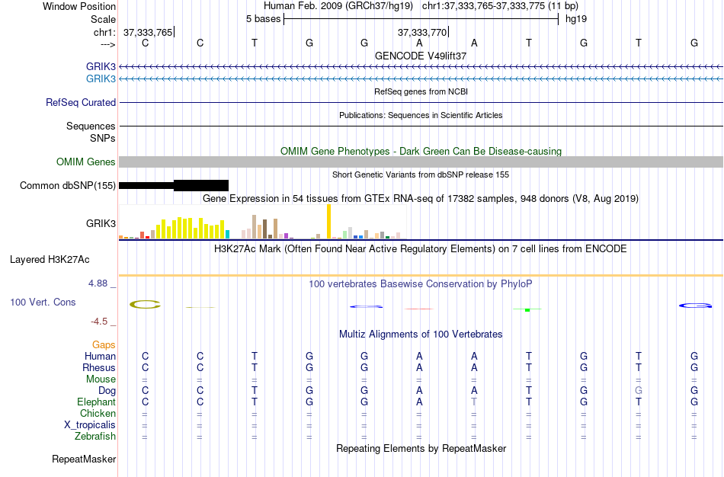
Task: Select the Human alignment row label
Action: (100, 356)
